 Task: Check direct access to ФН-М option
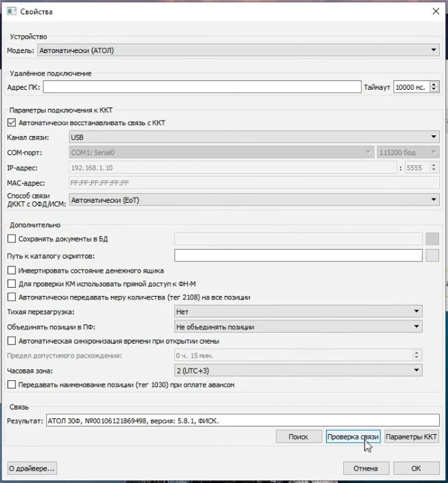[x=12, y=284]
